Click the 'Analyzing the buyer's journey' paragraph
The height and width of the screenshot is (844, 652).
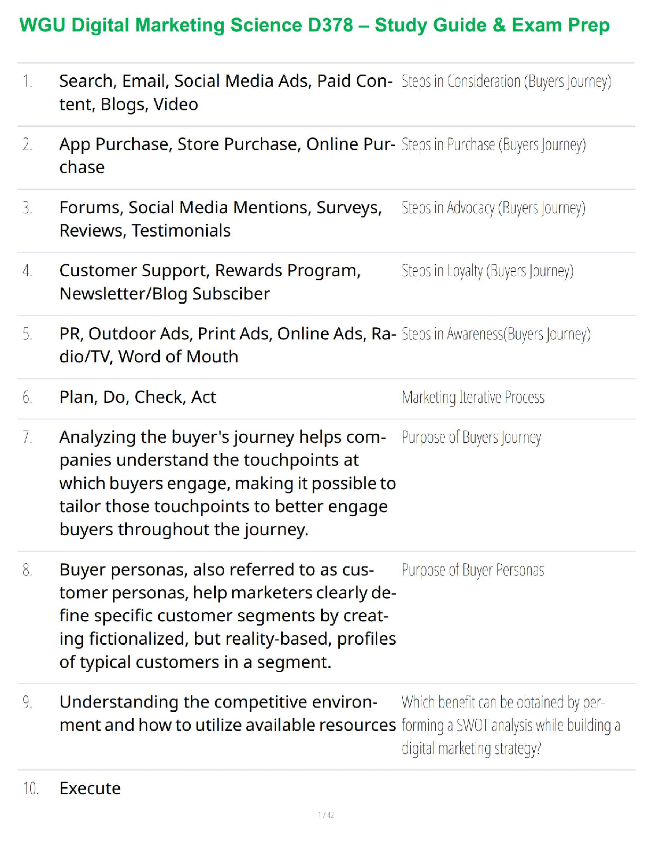coord(227,483)
